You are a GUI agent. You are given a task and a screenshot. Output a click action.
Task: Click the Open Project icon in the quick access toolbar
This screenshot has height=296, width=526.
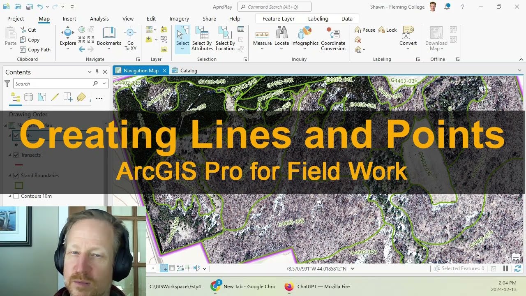(x=18, y=7)
